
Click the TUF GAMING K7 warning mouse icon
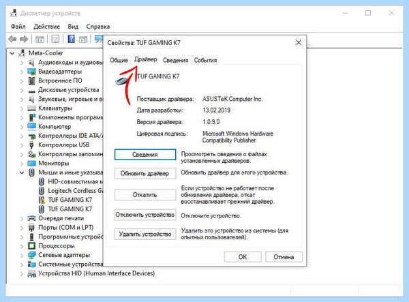click(x=42, y=200)
